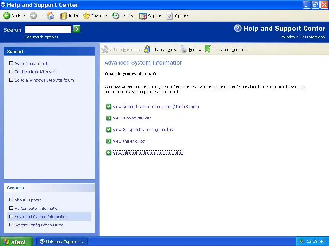
Task: Open the History clock icon
Action: [x=116, y=16]
